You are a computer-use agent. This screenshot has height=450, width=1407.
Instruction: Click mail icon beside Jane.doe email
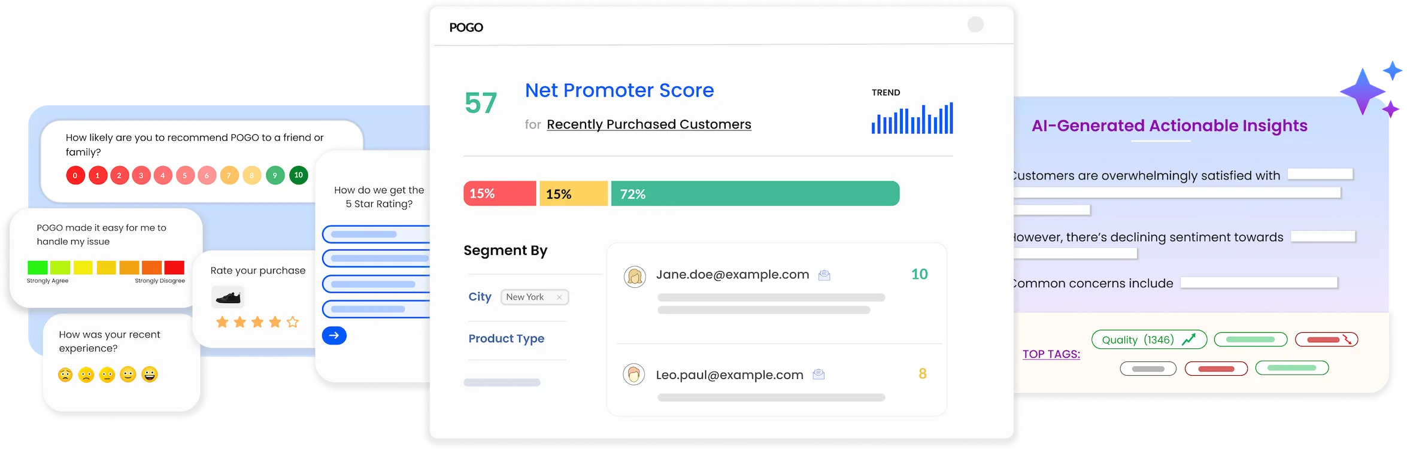(x=824, y=275)
